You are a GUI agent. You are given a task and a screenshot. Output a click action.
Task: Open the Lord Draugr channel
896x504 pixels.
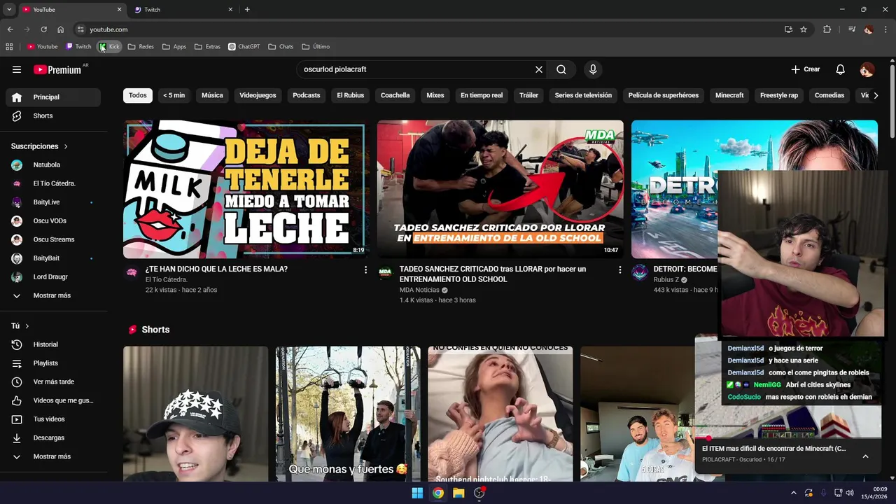(52, 277)
